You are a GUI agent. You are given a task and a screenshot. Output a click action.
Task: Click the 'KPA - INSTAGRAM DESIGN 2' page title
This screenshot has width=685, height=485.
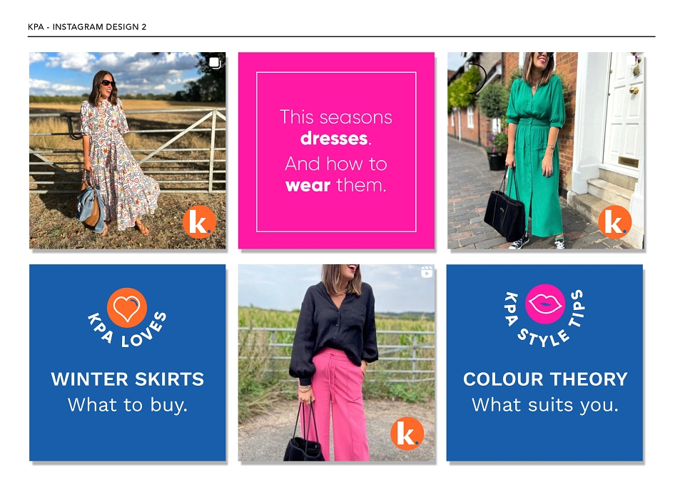(87, 26)
